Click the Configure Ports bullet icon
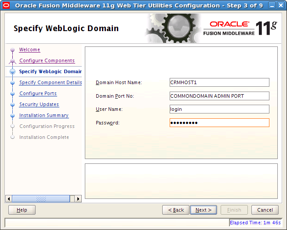 pyautogui.click(x=12, y=94)
